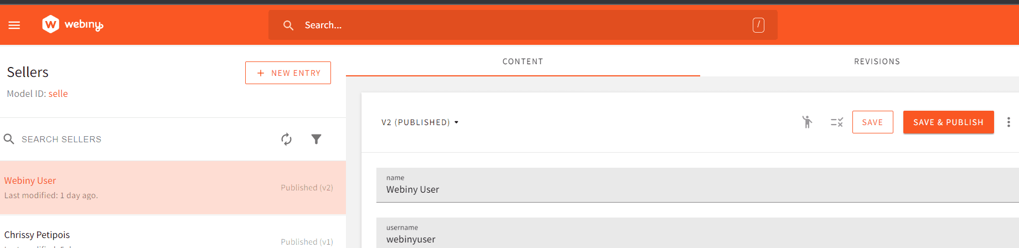This screenshot has height=248, width=1019.
Task: Open the three-dot more options menu
Action: coord(1008,122)
